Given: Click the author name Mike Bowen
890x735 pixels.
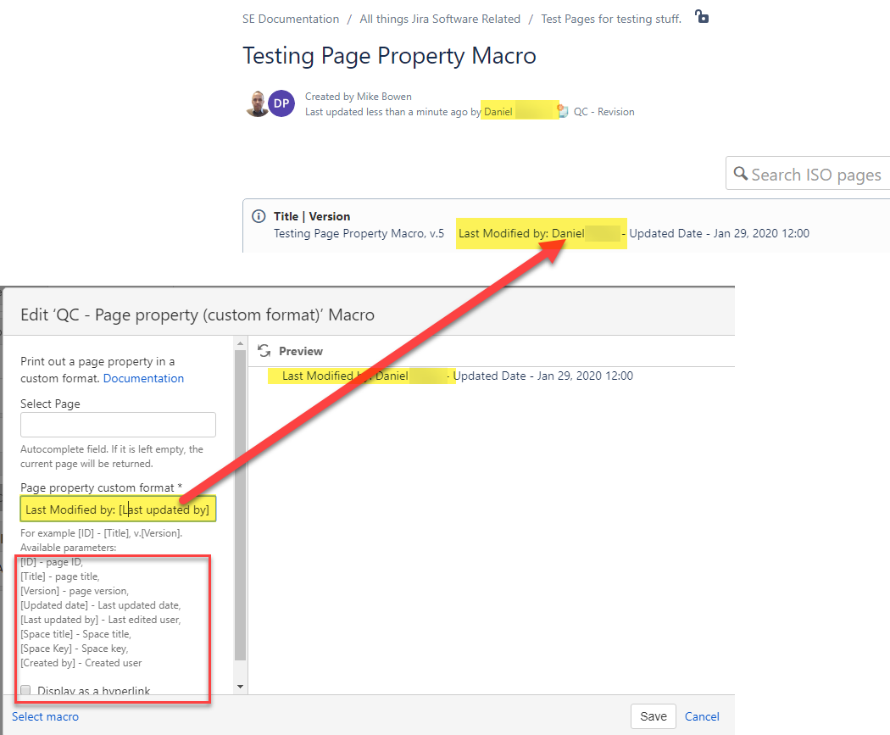Looking at the screenshot, I should (384, 97).
